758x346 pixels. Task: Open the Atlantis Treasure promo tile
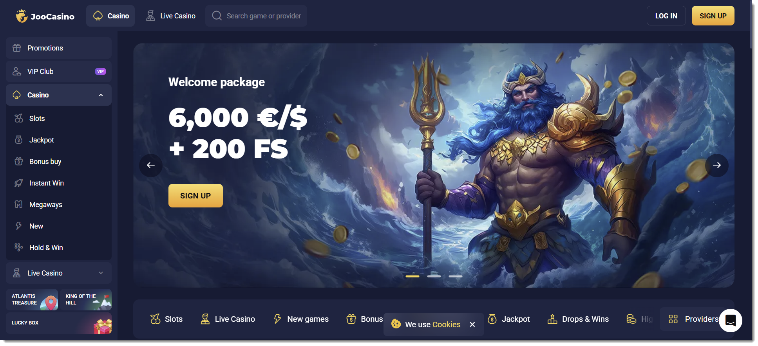pos(32,300)
